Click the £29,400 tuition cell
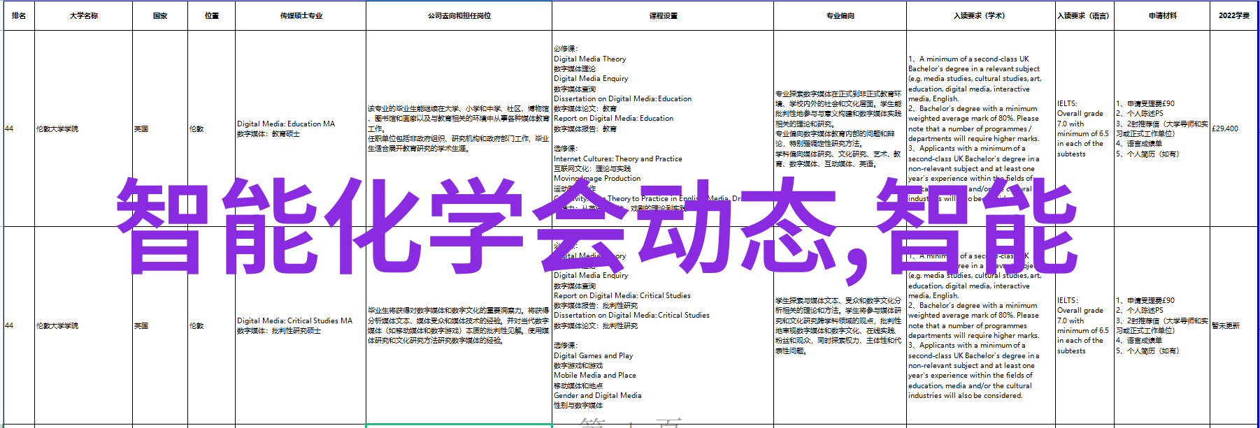This screenshot has width=1260, height=428. pyautogui.click(x=1233, y=128)
